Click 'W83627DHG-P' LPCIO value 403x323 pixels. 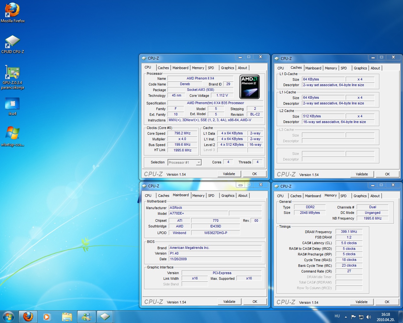pyautogui.click(x=216, y=233)
